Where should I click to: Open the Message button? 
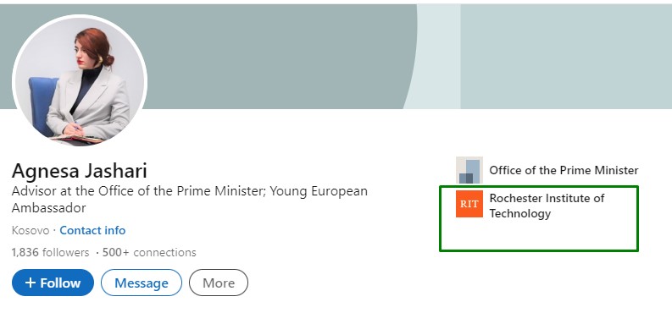[x=142, y=283]
